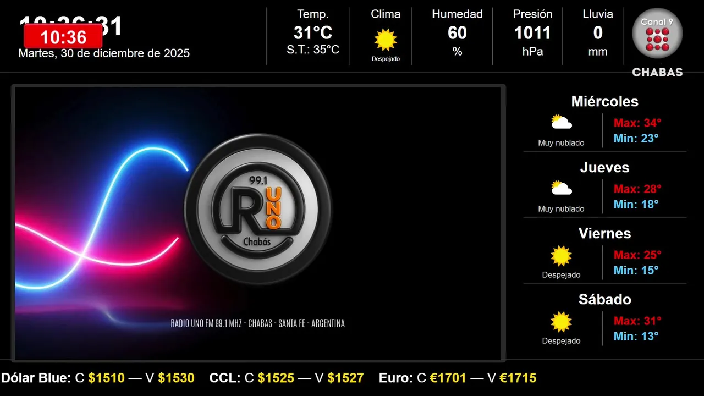Click the Viernes forecast heading
Viewport: 704px width, 396px height.
[x=604, y=233]
